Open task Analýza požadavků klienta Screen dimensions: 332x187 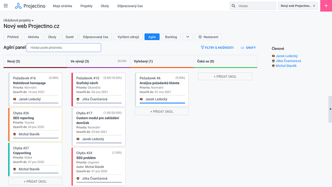pos(159,83)
